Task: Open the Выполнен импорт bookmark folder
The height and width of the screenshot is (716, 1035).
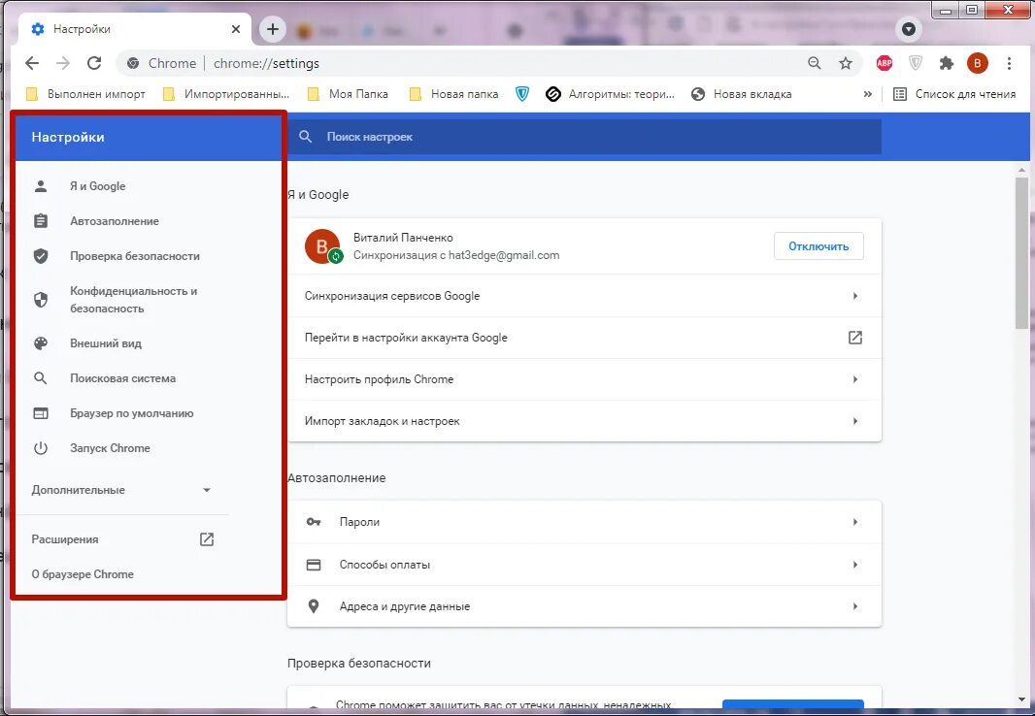Action: (85, 94)
